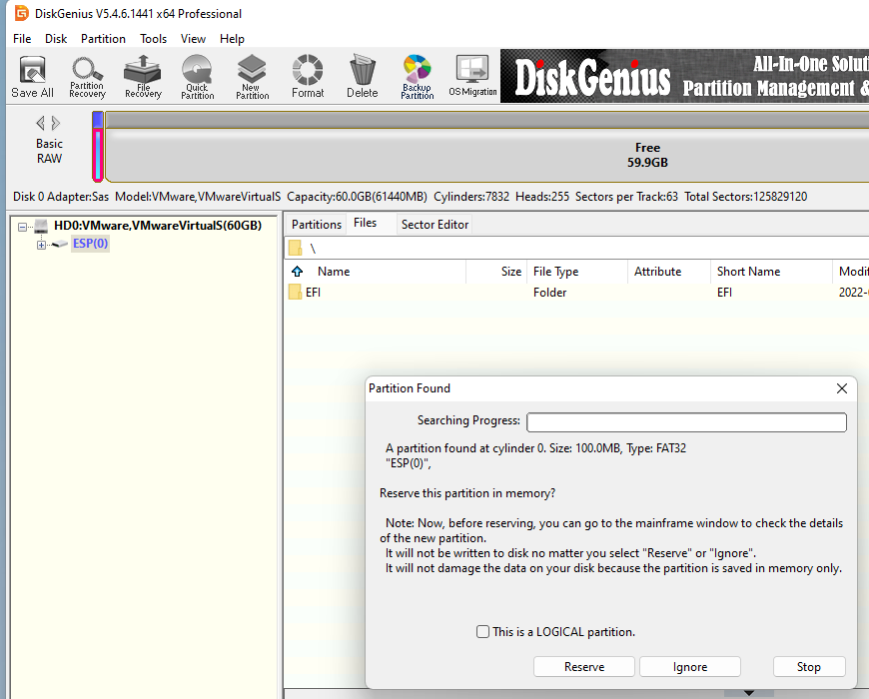This screenshot has height=699, width=869.
Task: Click the EFI short name cell
Action: coord(724,293)
